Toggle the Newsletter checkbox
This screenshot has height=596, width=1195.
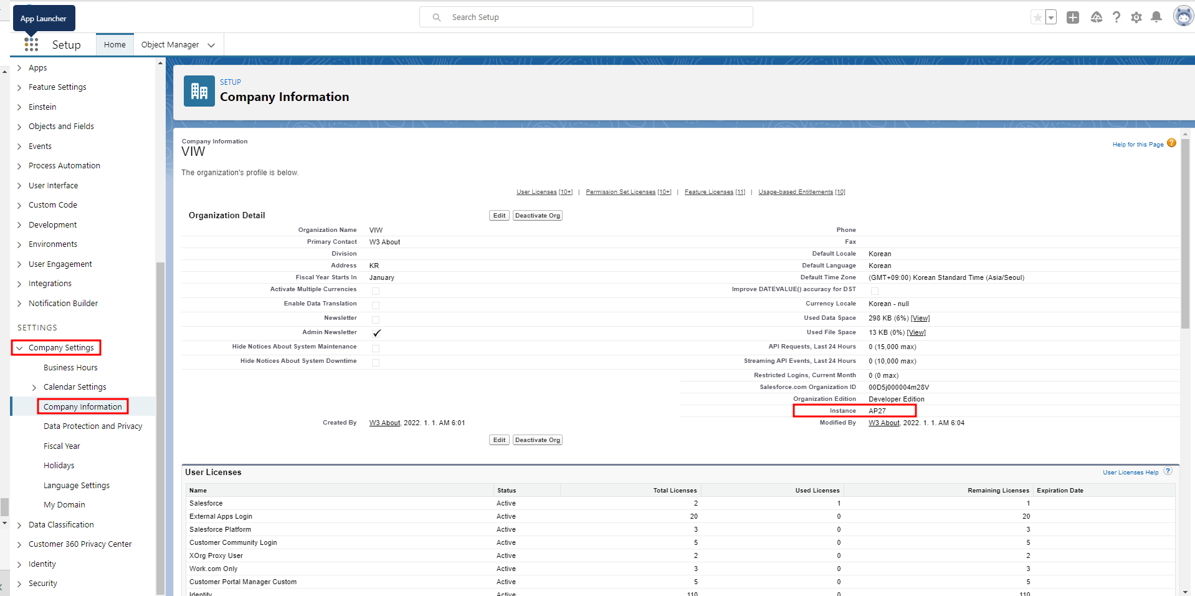(376, 320)
